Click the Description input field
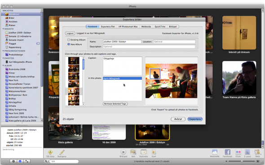This screenshot has width=265, height=165. coord(149,47)
